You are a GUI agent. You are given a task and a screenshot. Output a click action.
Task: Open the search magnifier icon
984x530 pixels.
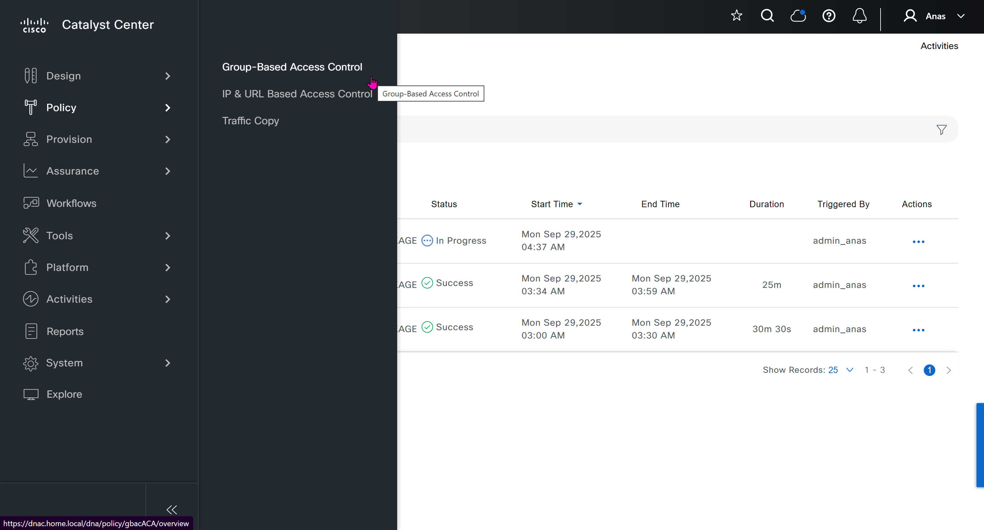[767, 16]
